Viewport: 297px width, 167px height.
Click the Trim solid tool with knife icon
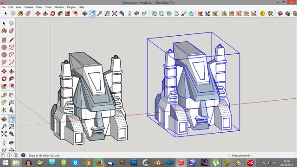pos(184,13)
